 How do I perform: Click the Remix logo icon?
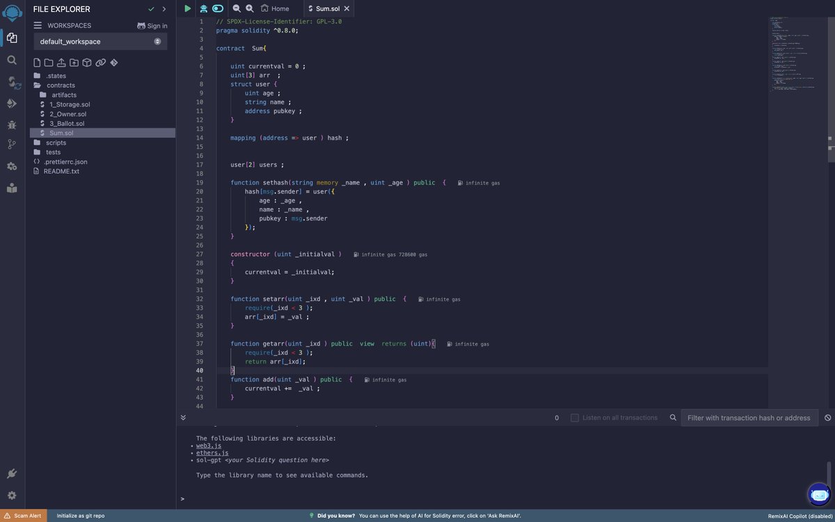pyautogui.click(x=13, y=13)
